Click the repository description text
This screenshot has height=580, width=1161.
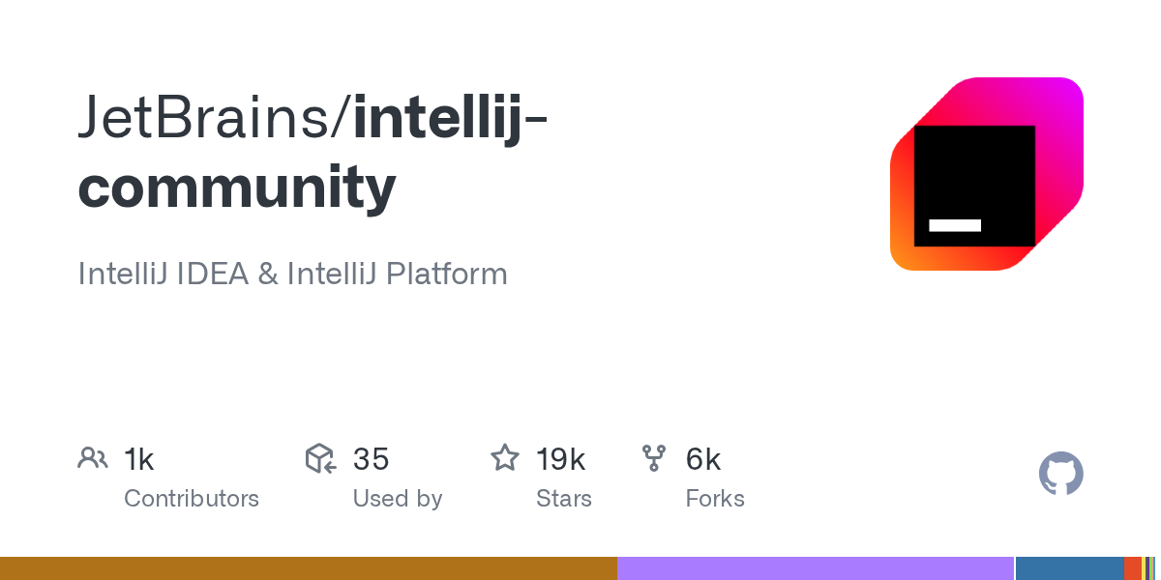point(292,274)
